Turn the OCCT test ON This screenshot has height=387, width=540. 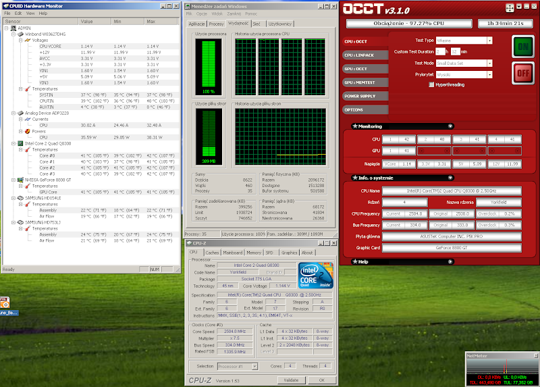pyautogui.click(x=522, y=47)
